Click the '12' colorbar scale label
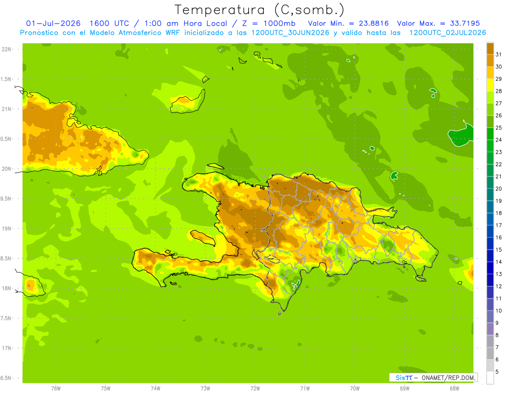This screenshot has height=394, width=510. coord(499,286)
